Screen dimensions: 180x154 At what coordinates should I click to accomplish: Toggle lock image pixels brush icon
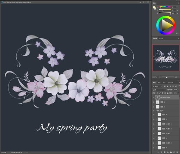point(160,93)
